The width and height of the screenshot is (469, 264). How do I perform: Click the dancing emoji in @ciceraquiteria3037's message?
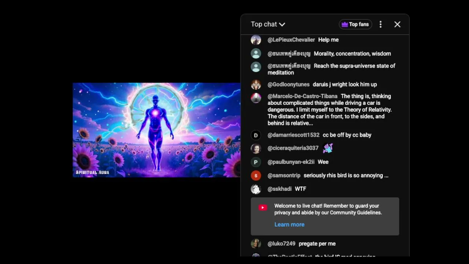[x=328, y=148]
